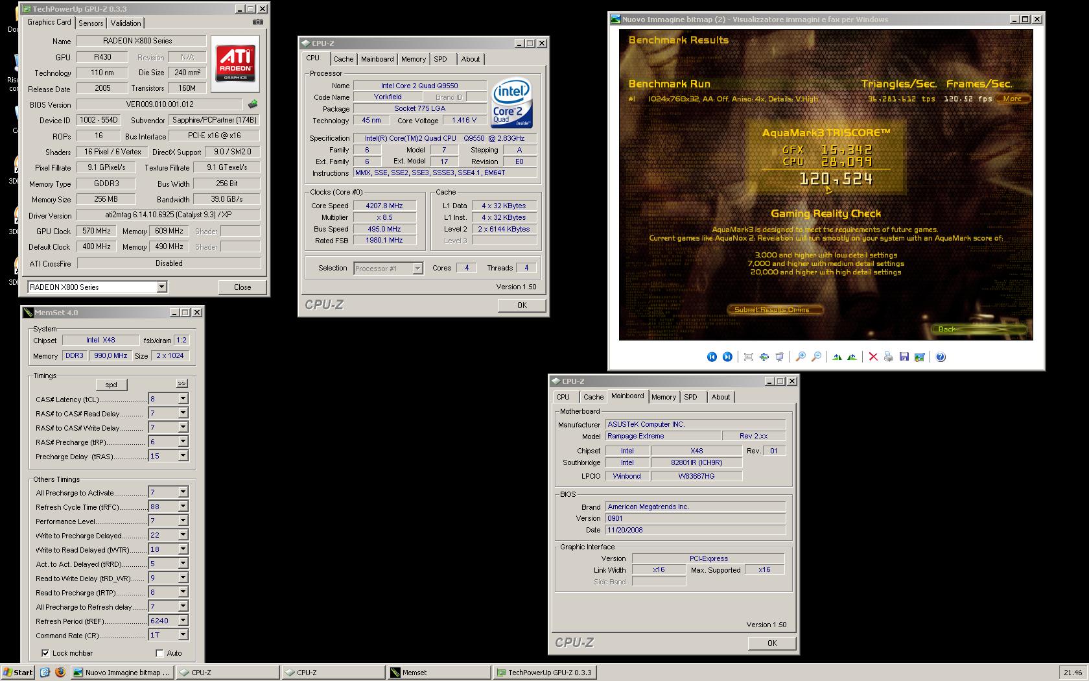The height and width of the screenshot is (681, 1089).
Task: Open Command Rate (CR) dropdown
Action: 183,635
